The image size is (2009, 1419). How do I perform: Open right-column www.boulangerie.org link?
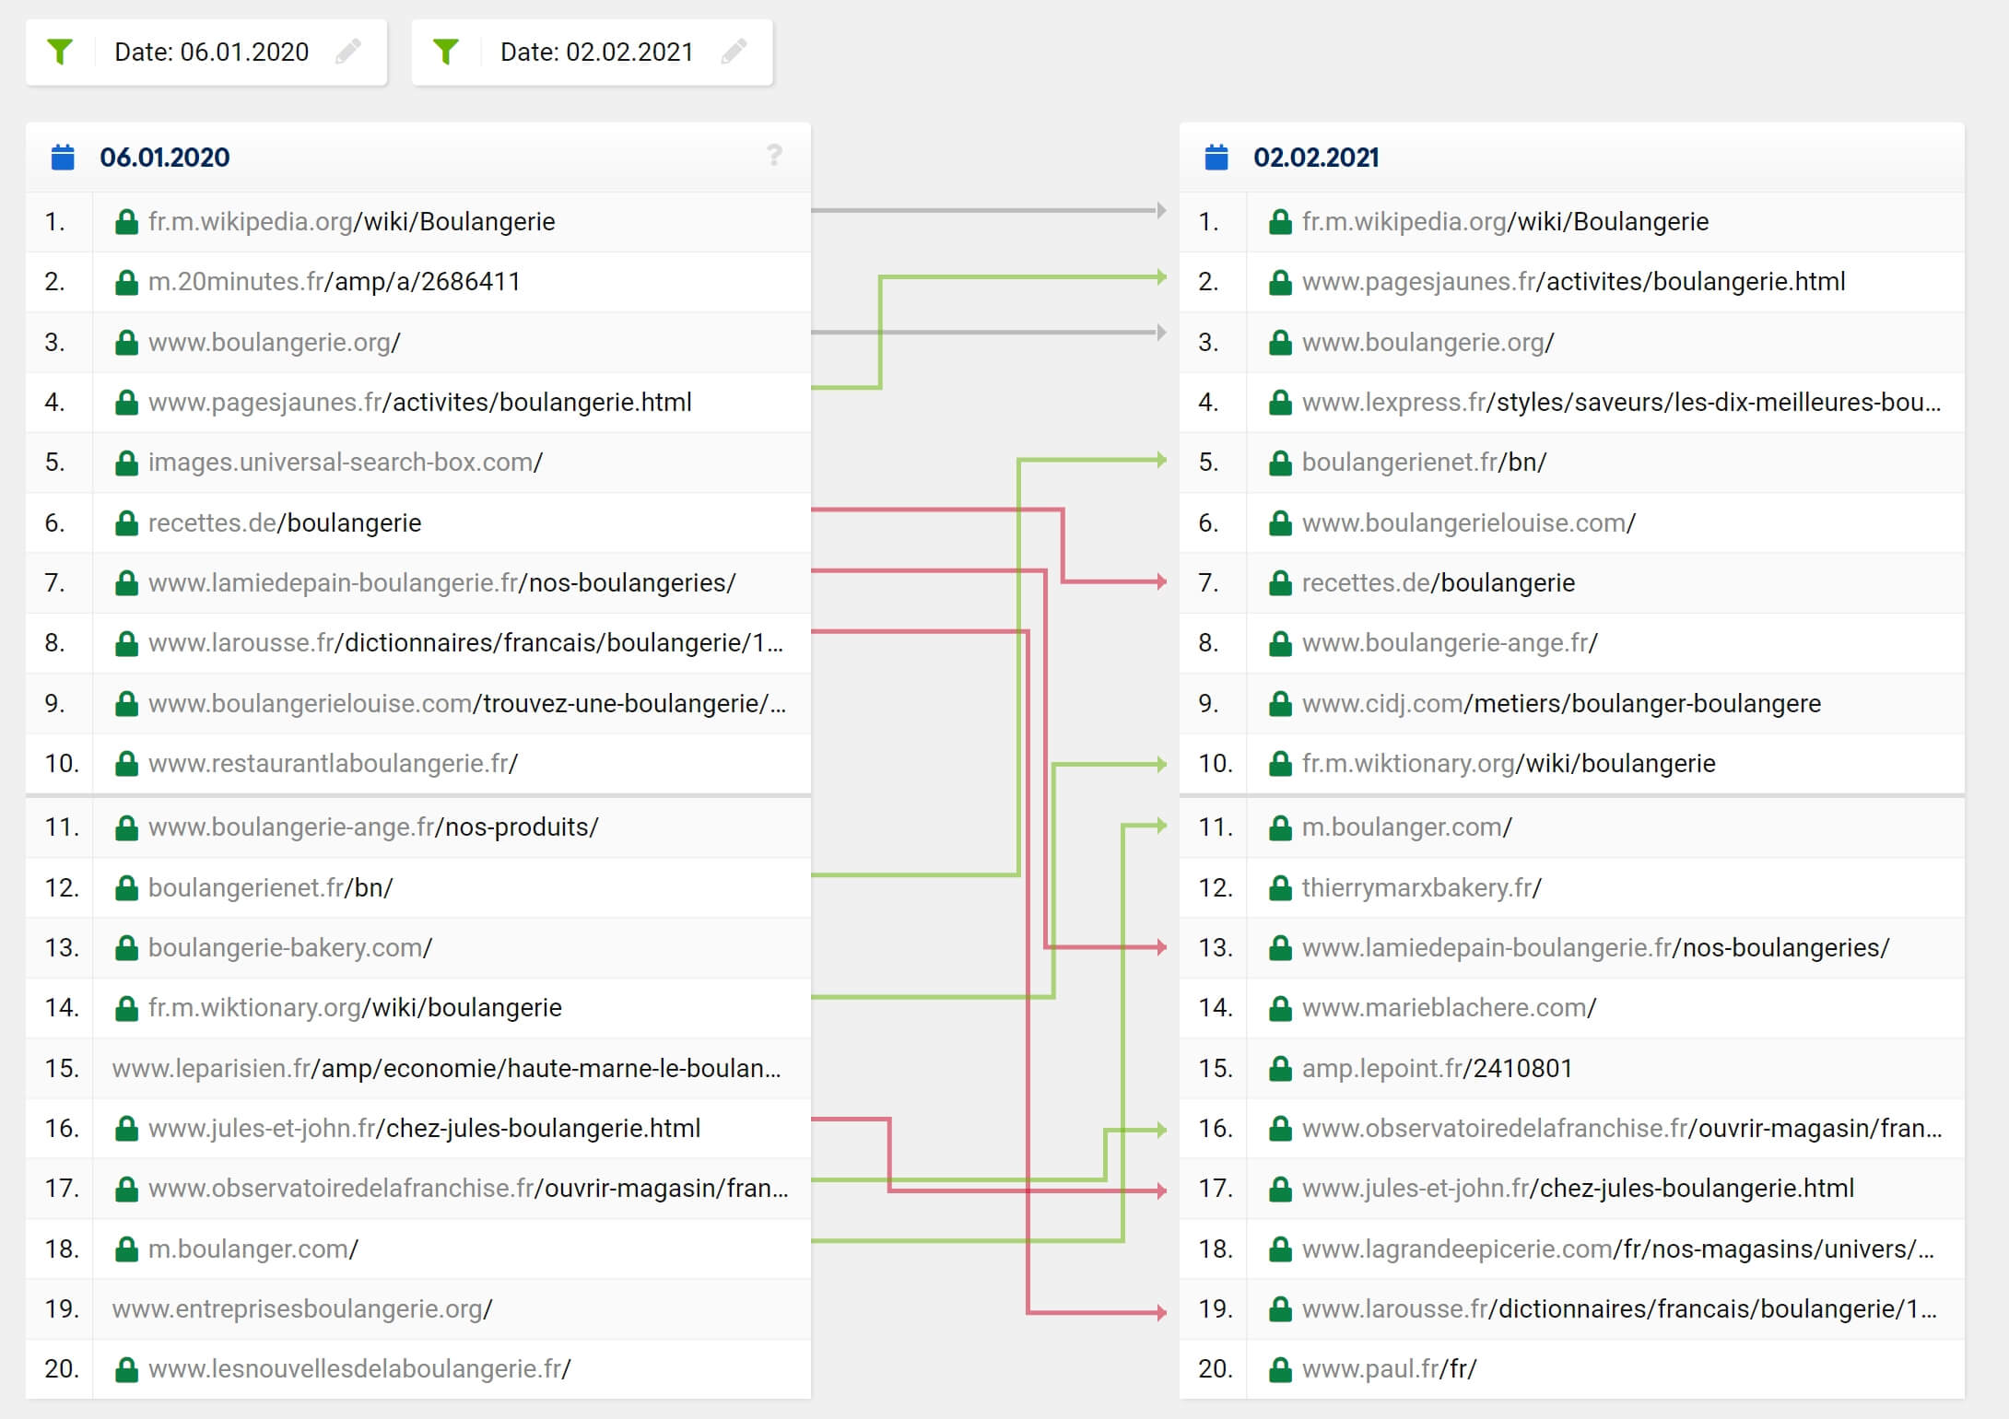(x=1427, y=343)
